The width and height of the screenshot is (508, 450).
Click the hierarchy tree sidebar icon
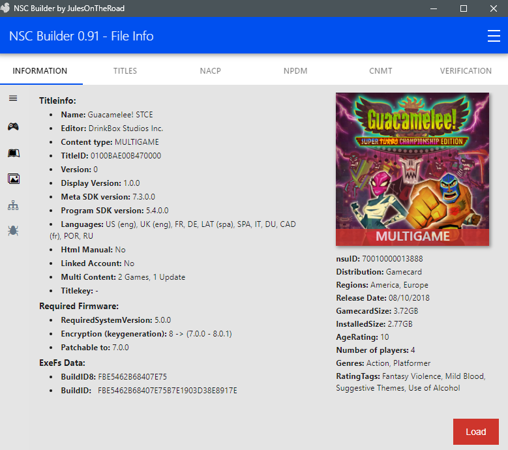pyautogui.click(x=13, y=205)
